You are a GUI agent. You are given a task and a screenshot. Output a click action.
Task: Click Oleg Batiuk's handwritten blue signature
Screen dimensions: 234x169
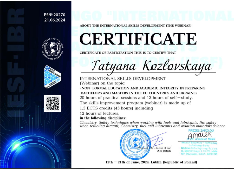coord(156,140)
